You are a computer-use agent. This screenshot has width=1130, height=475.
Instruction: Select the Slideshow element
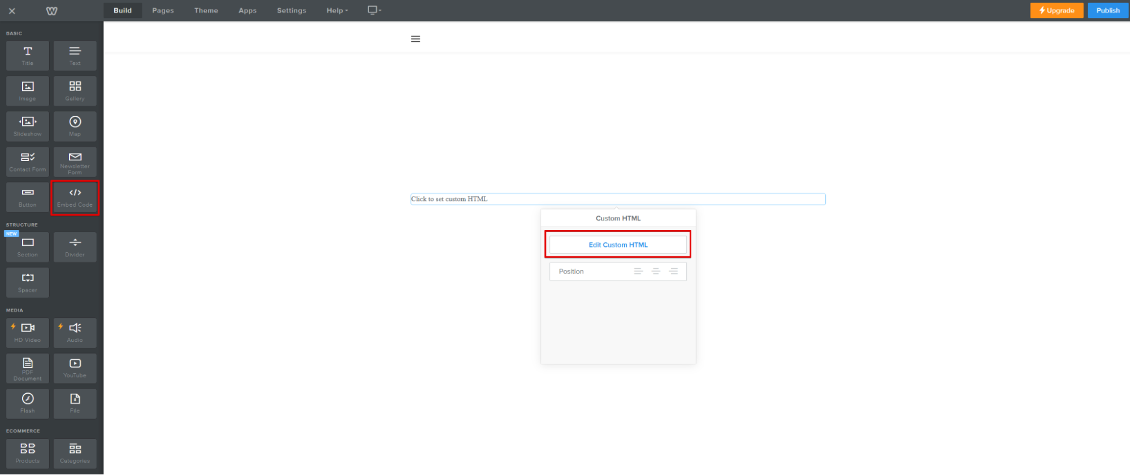[28, 127]
